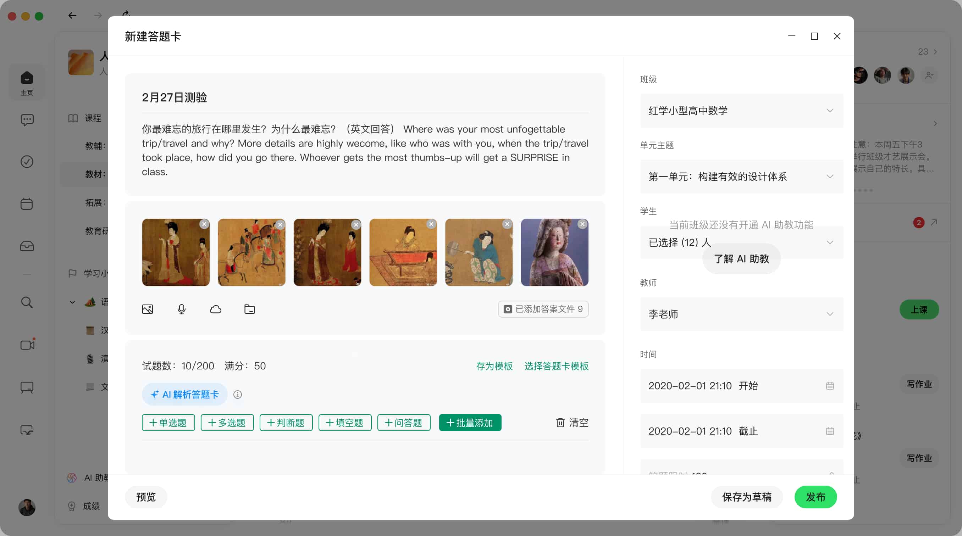Screen dimensions: 962x536
Task: Add a 多选题 question
Action: 227,423
